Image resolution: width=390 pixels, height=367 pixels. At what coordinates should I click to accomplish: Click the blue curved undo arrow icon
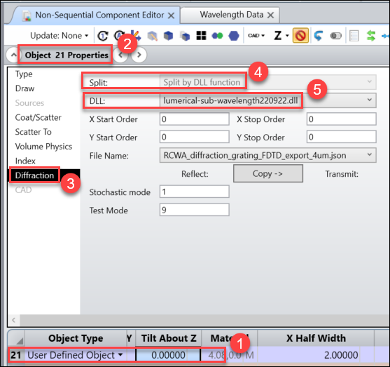click(318, 36)
